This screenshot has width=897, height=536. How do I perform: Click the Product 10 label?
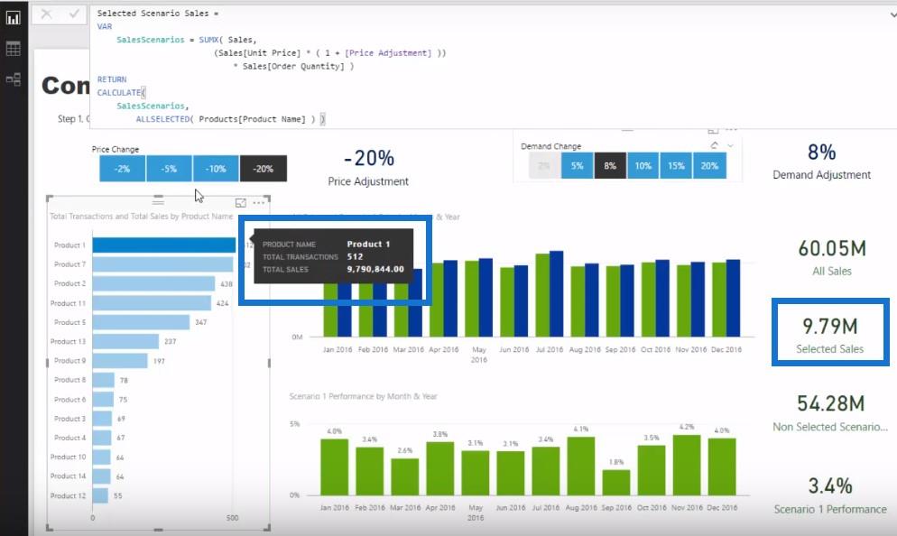pyautogui.click(x=68, y=457)
